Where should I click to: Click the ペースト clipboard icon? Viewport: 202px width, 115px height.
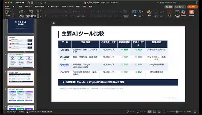click(x=7, y=12)
